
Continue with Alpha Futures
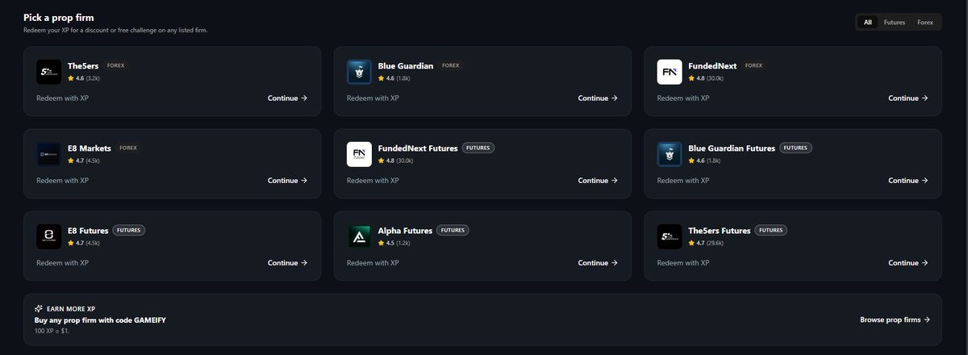click(x=599, y=263)
